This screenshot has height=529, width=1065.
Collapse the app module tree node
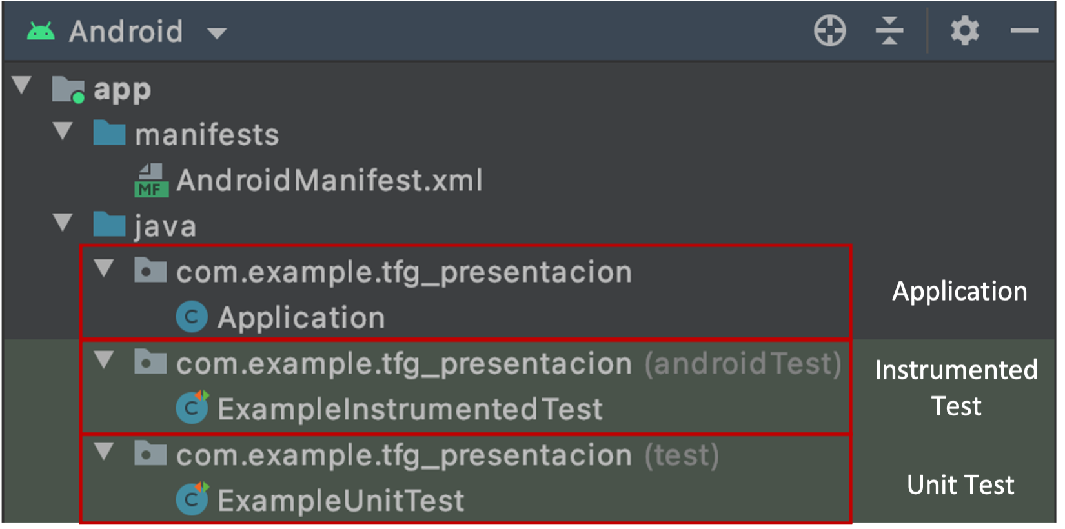tap(22, 85)
